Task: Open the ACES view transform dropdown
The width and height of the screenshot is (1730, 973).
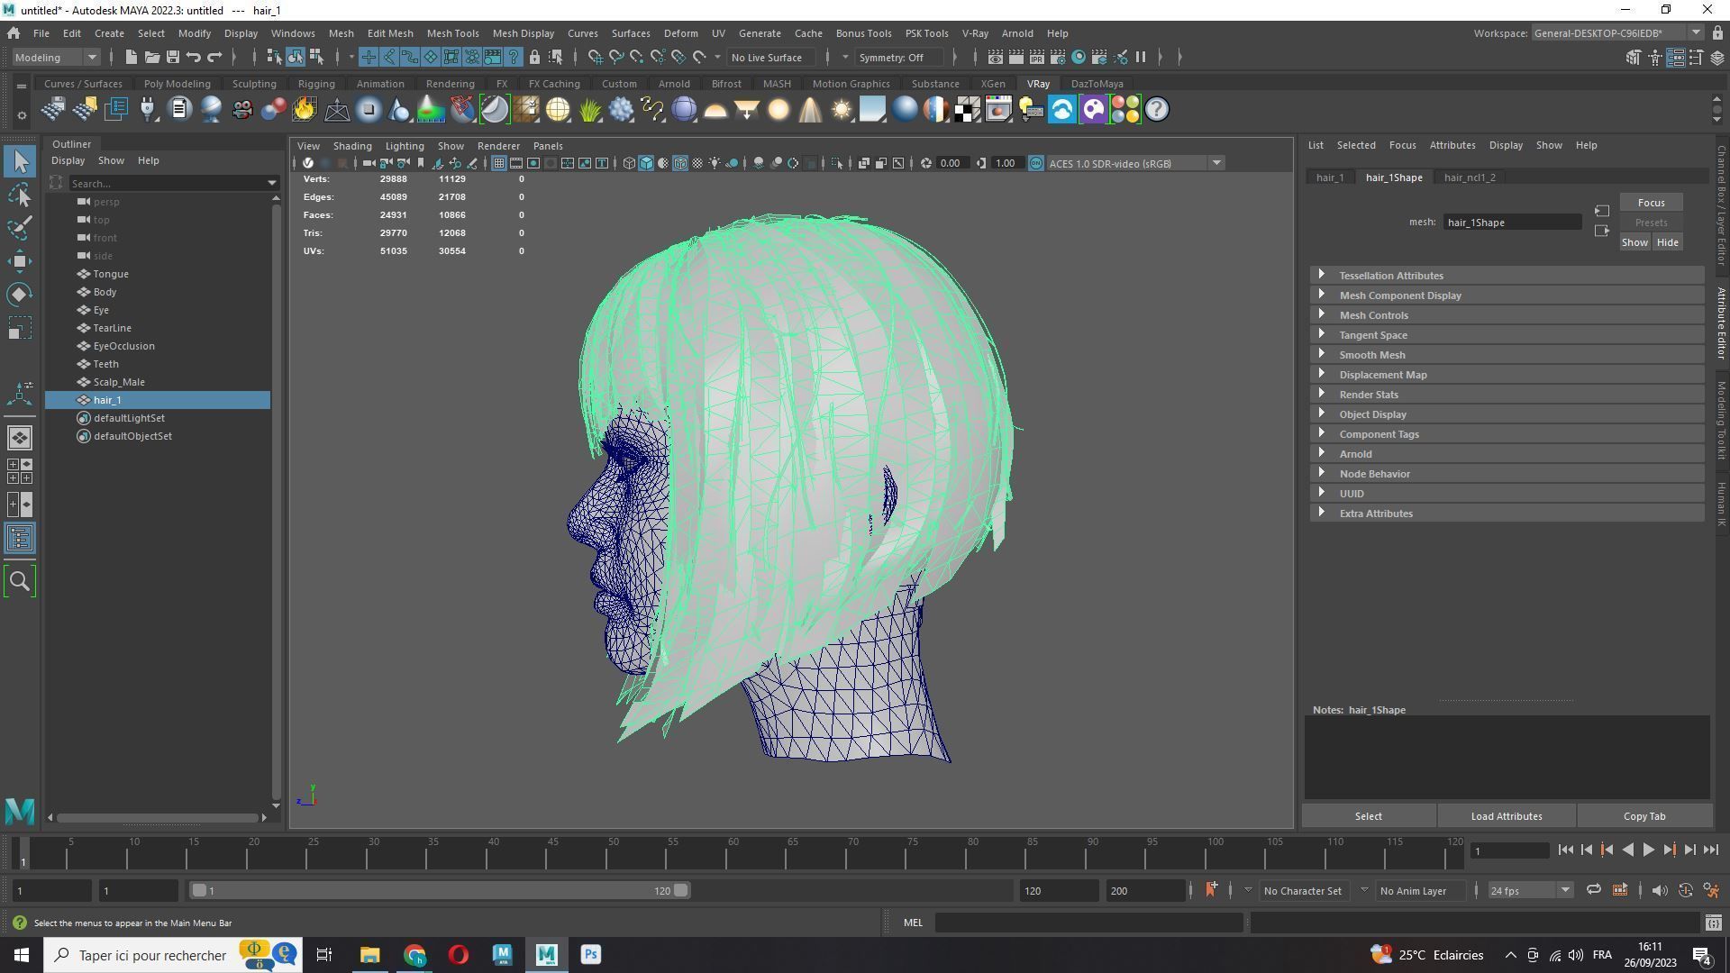Action: pyautogui.click(x=1135, y=164)
